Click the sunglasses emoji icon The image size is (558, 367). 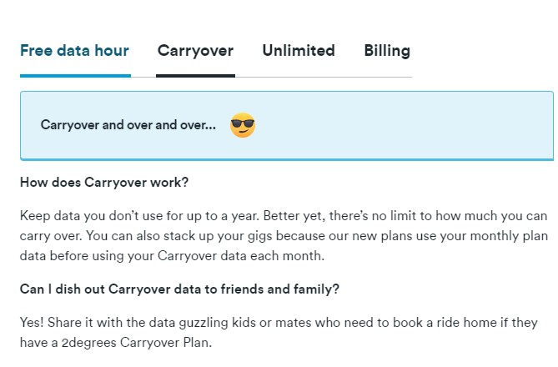pos(243,125)
